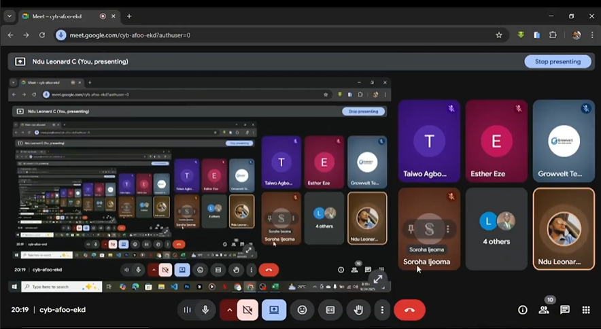
Task: Pin Soroha Ijeoma's tile with pin icon
Action: click(409, 229)
